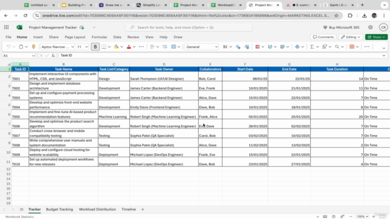Click the currency accounting format icon
Image resolution: width=390 pixels, height=219 pixels.
click(x=225, y=47)
